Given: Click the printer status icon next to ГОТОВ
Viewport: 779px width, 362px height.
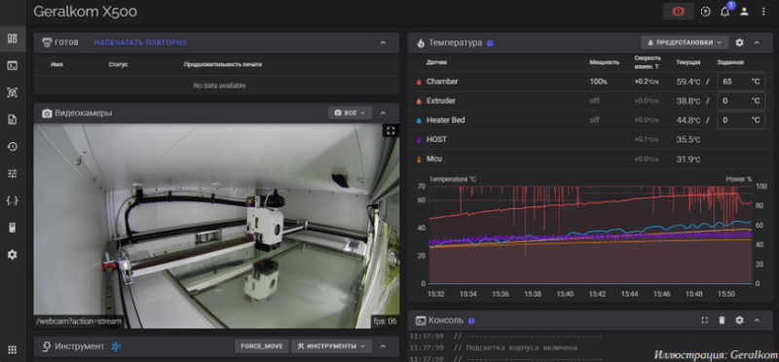Looking at the screenshot, I should click(47, 43).
